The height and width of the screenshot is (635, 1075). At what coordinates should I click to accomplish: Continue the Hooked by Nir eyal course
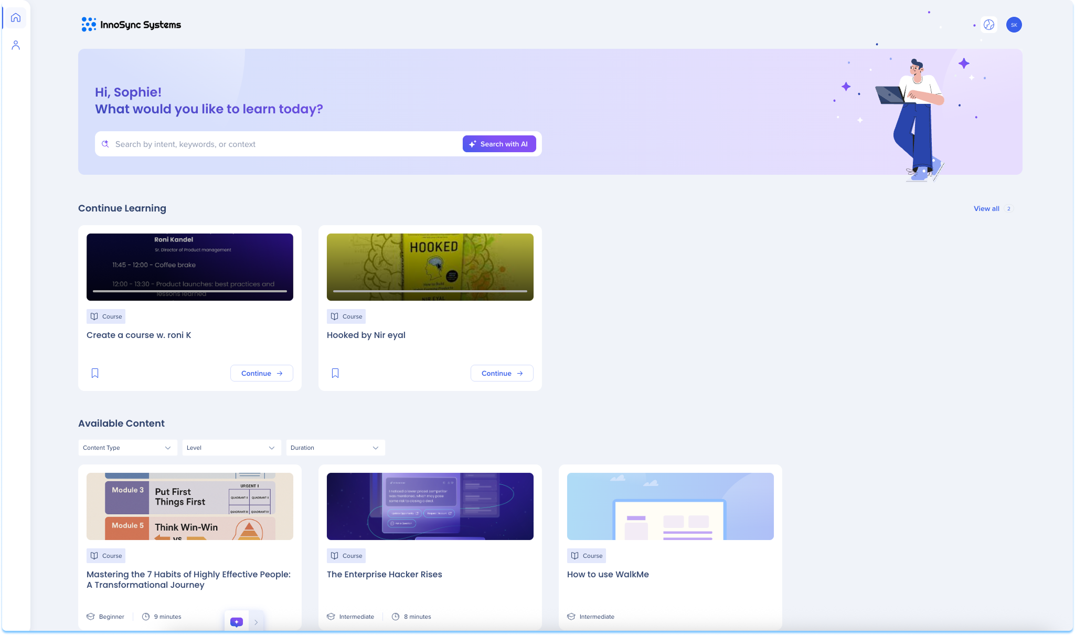[502, 373]
